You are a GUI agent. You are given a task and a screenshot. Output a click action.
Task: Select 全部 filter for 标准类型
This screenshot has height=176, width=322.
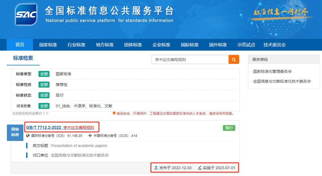(x=44, y=74)
